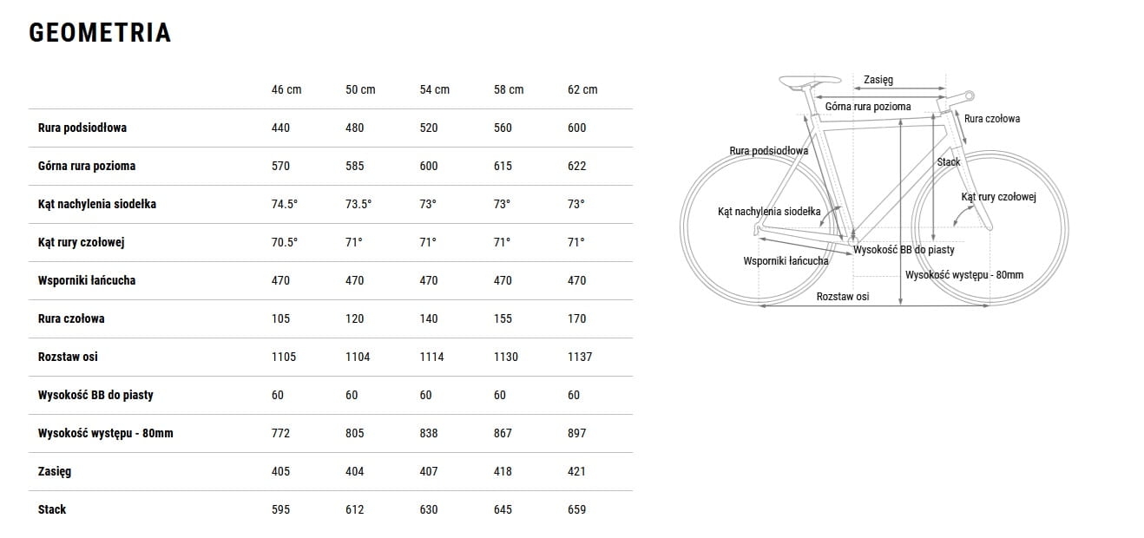
Task: Click the Kąt rury czołowej table row label
Action: tap(82, 242)
